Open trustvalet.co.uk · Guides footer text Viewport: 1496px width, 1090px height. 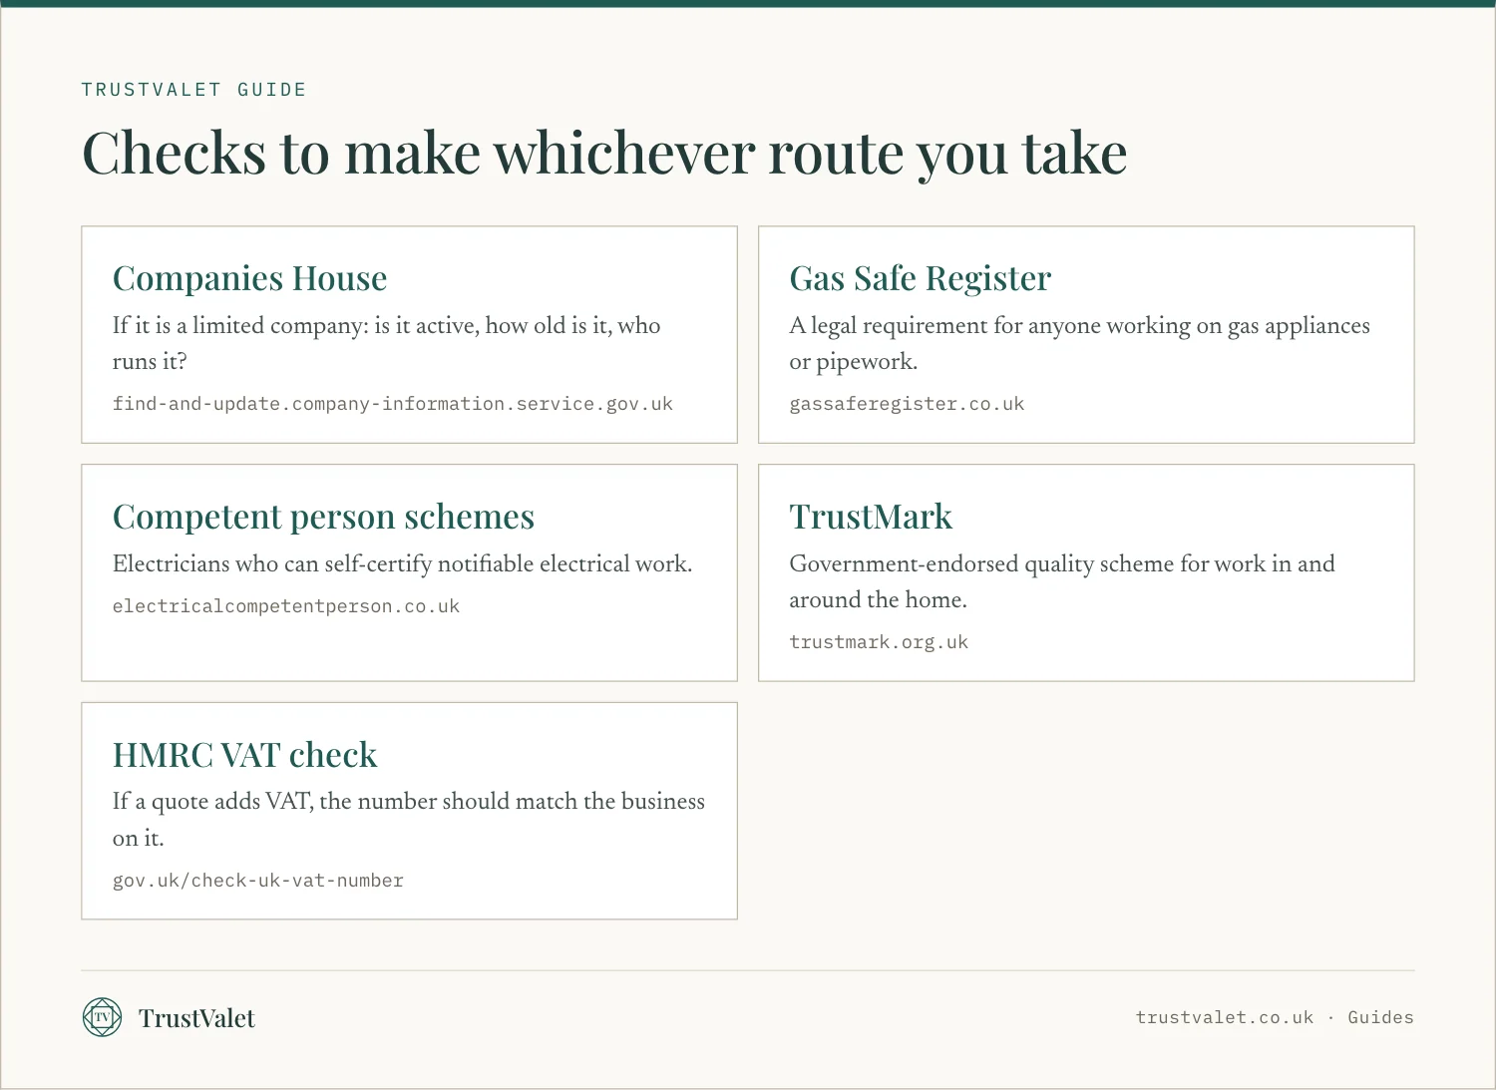(1275, 1017)
